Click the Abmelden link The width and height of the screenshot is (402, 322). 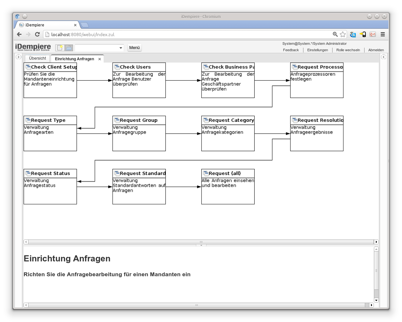(376, 50)
